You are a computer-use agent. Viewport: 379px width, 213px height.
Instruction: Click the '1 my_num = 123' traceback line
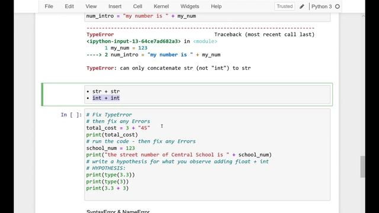coord(126,48)
